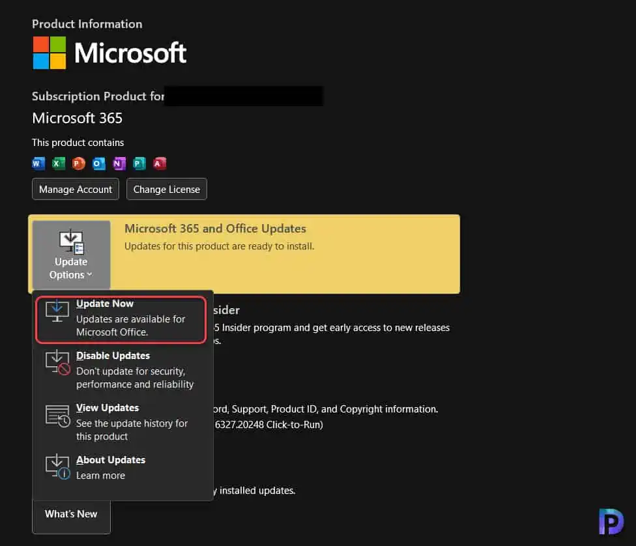Click the Manage Account button
This screenshot has width=636, height=546.
click(x=76, y=189)
